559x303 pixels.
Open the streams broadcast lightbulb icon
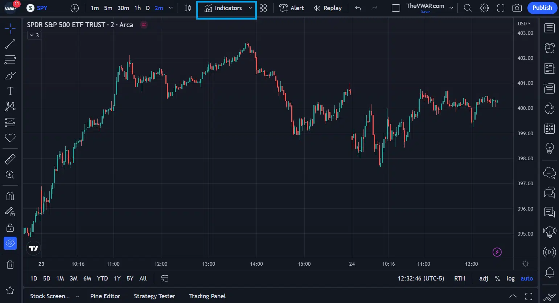550,232
